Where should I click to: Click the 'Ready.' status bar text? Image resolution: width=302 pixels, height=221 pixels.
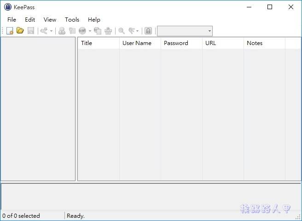tap(75, 216)
